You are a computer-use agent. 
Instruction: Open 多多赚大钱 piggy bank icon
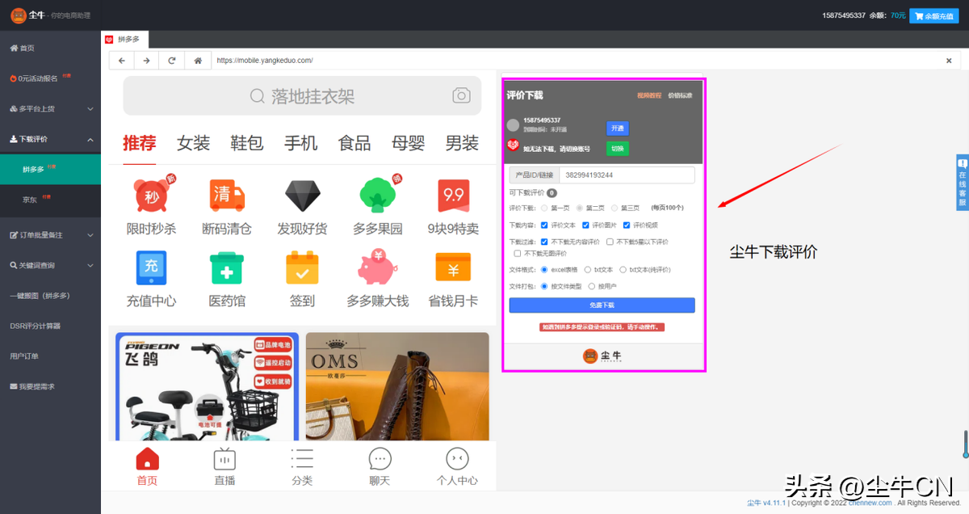click(x=377, y=268)
